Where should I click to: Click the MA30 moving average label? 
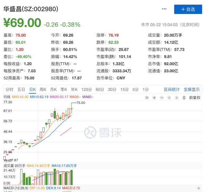click(75, 97)
